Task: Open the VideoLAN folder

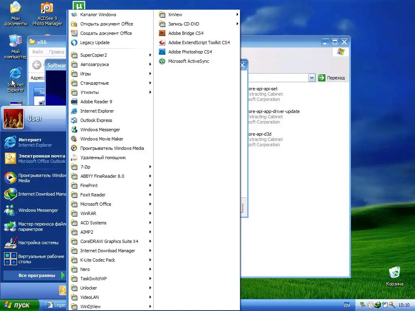Action: [x=111, y=297]
